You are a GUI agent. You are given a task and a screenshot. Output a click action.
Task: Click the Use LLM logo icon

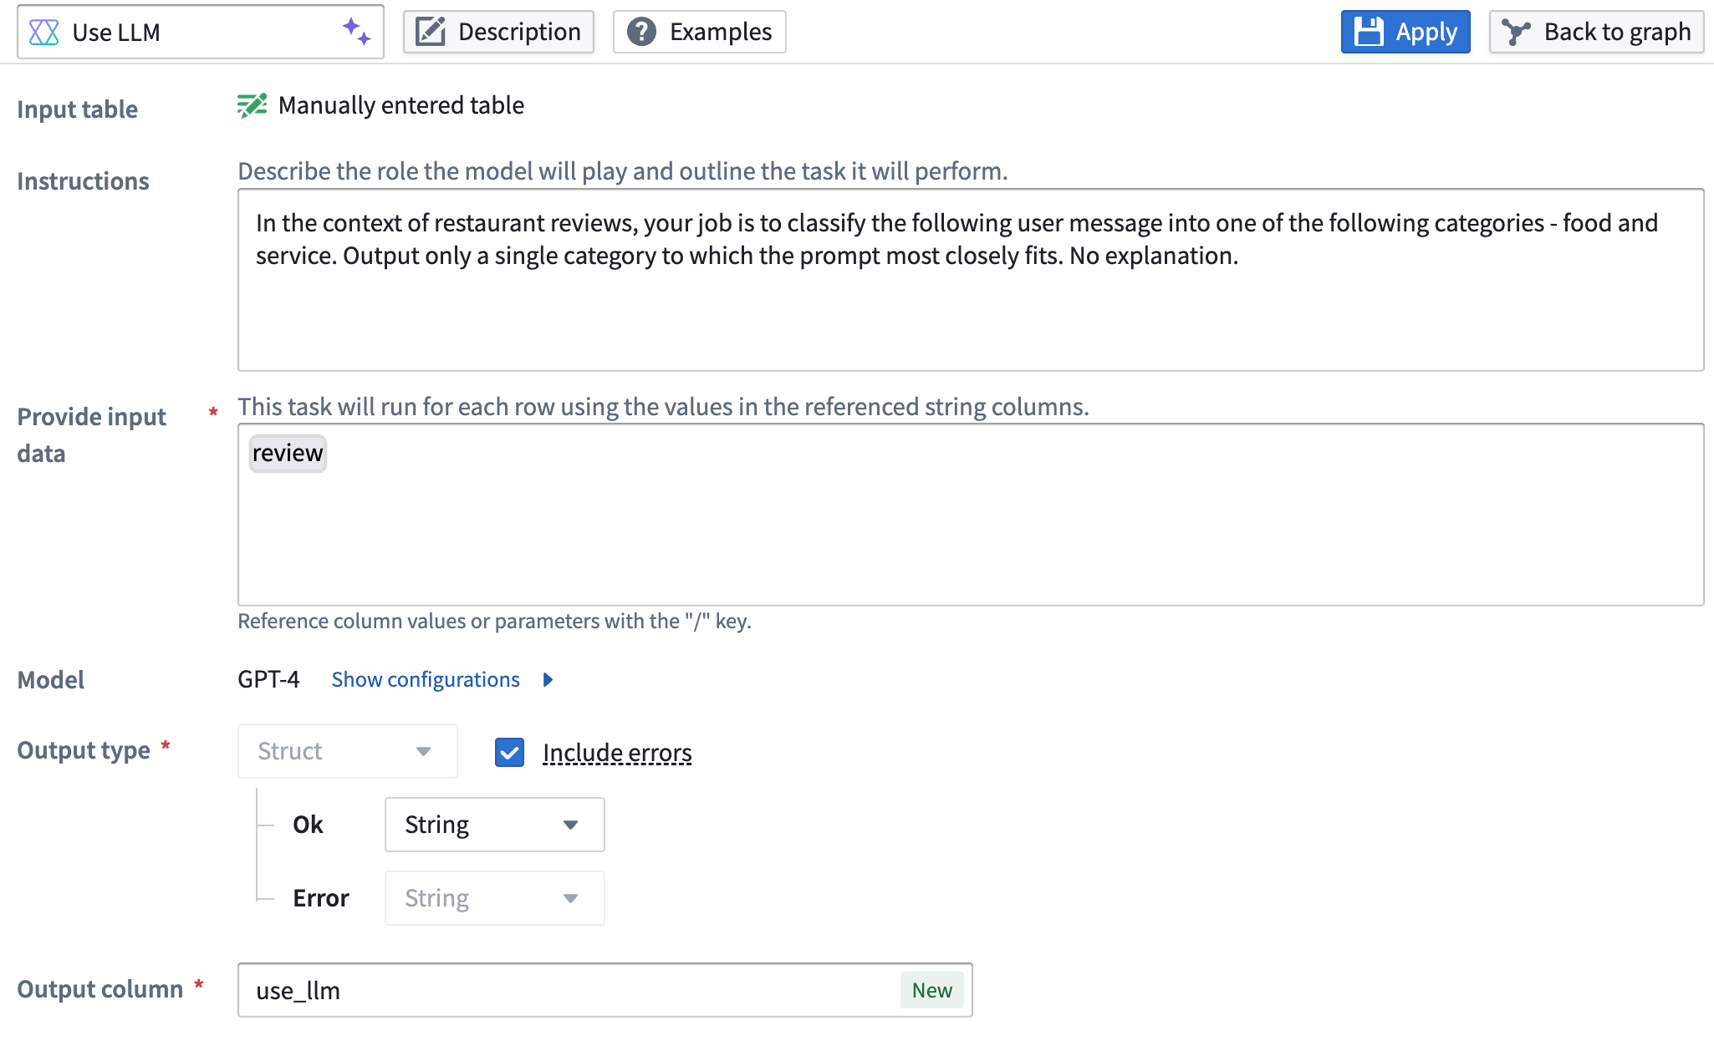tap(43, 33)
